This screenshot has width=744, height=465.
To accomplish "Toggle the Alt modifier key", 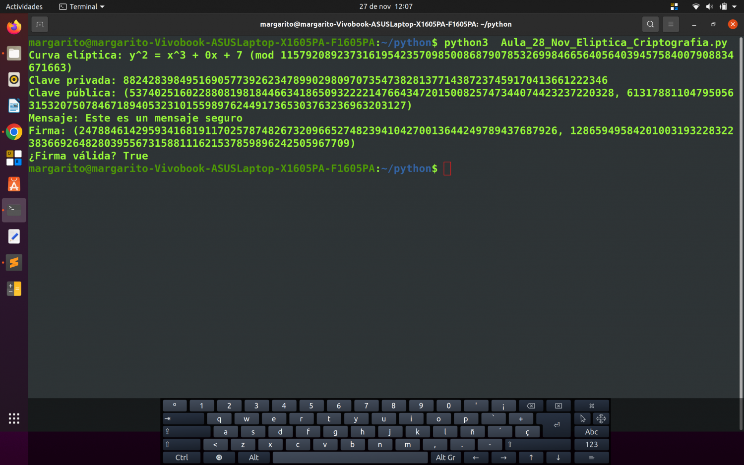I will tap(253, 457).
